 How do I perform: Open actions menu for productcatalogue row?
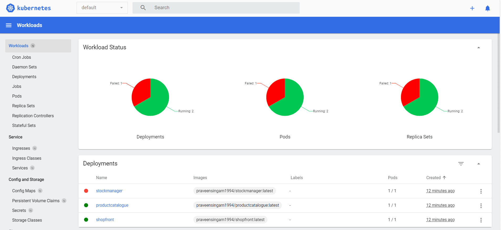point(481,206)
